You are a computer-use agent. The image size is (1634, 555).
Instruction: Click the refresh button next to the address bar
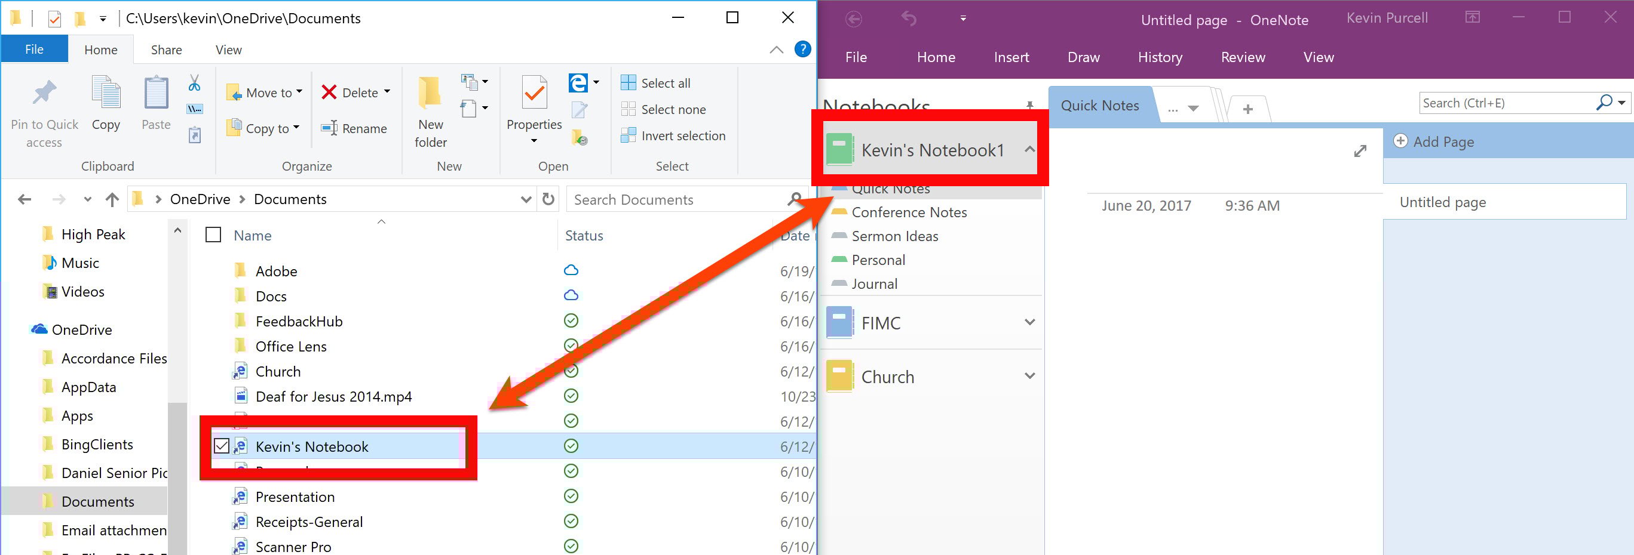tap(548, 199)
